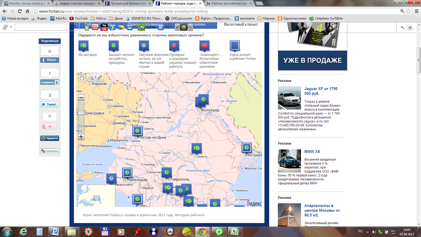The width and height of the screenshot is (421, 237).
Task: Open the Top 100 toolbar icon
Action: pos(104,27)
